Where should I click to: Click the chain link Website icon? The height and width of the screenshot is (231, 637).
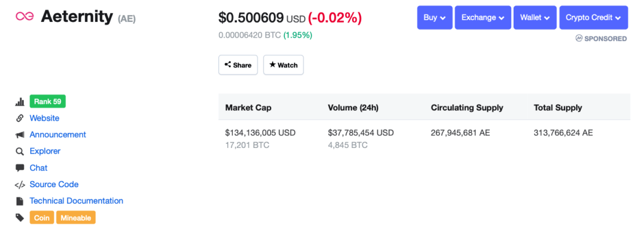(20, 118)
